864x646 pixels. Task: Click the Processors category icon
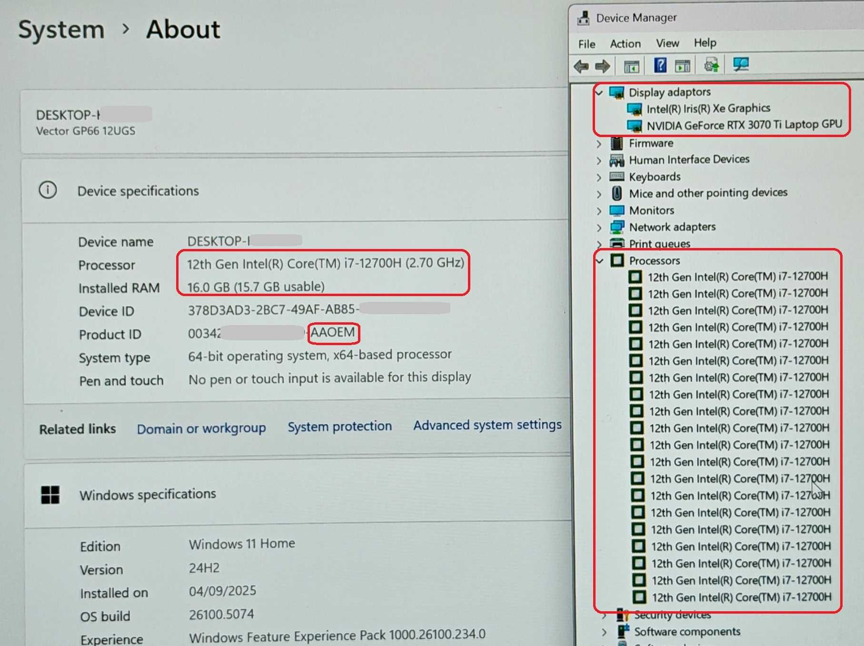617,260
